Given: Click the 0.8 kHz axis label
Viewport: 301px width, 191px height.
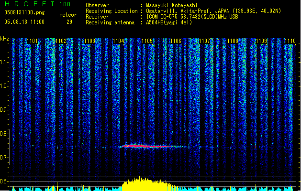Looking at the screenshot, I should click(x=4, y=134).
